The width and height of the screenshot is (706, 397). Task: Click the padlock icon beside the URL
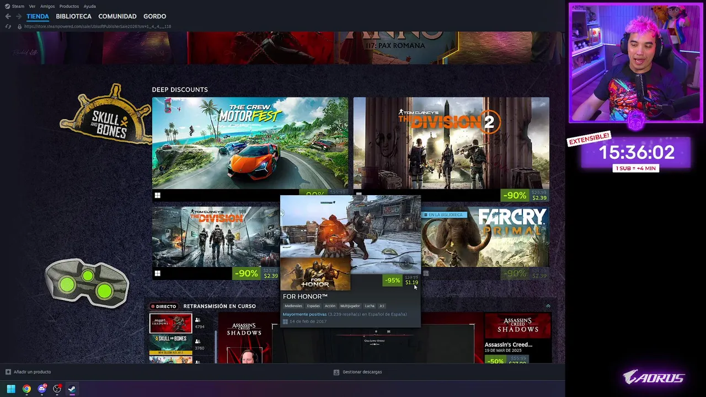coord(19,26)
